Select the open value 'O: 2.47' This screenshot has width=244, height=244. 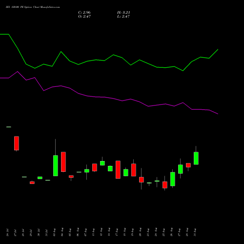tap(84, 17)
